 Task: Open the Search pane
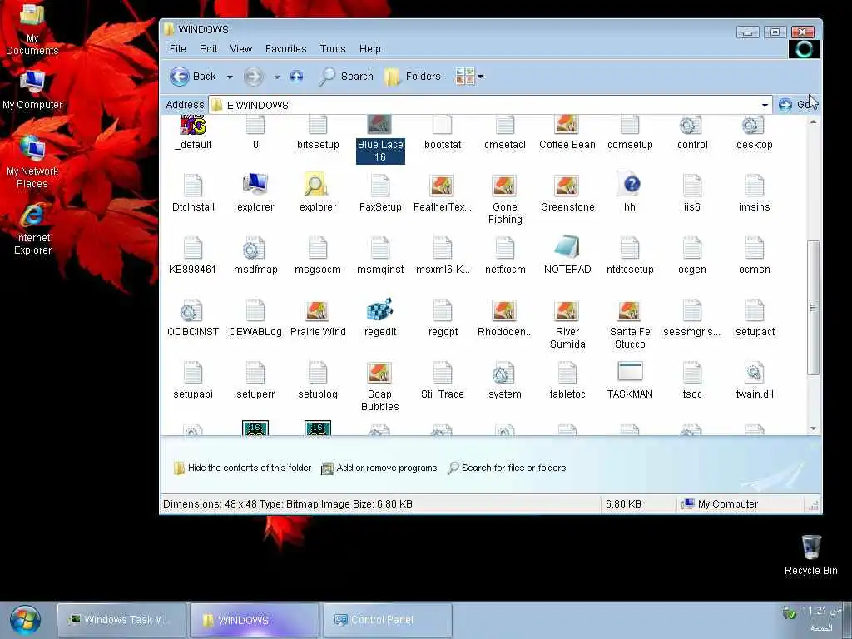(347, 77)
